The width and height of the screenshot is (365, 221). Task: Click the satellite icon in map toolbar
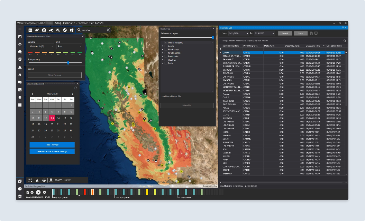coord(58,30)
